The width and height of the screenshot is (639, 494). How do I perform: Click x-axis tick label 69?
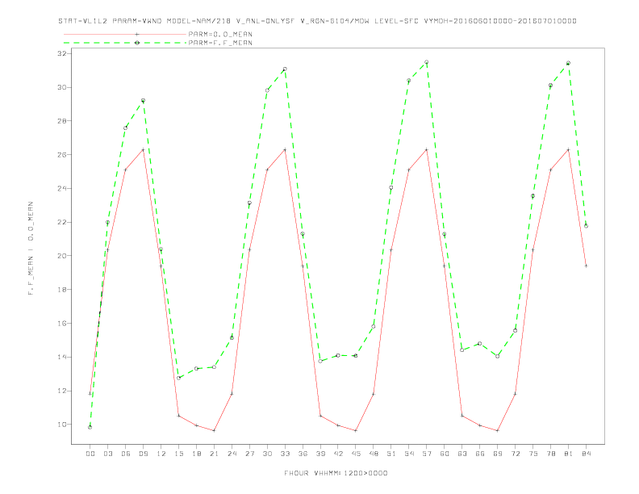pos(498,454)
